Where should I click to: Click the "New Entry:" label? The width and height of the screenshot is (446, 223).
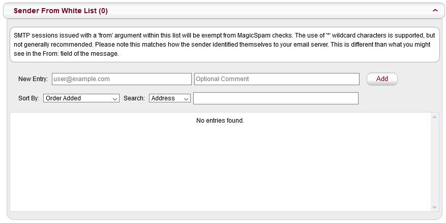[33, 79]
